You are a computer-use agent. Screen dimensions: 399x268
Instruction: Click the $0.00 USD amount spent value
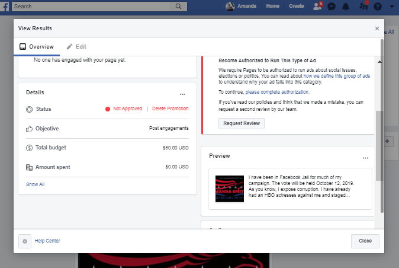pos(177,167)
